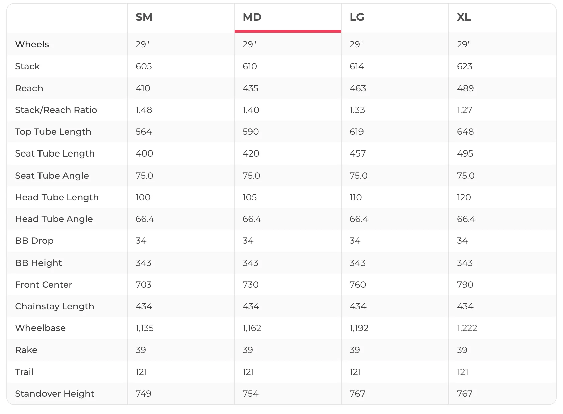Select the MD size column header
This screenshot has height=414, width=563.
pyautogui.click(x=252, y=17)
